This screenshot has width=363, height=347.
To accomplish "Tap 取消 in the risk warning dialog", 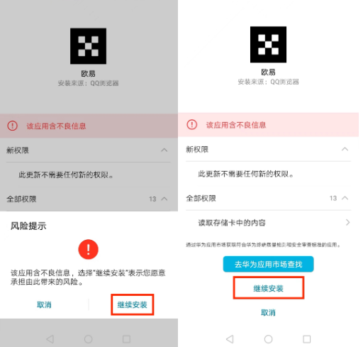I will (x=44, y=304).
